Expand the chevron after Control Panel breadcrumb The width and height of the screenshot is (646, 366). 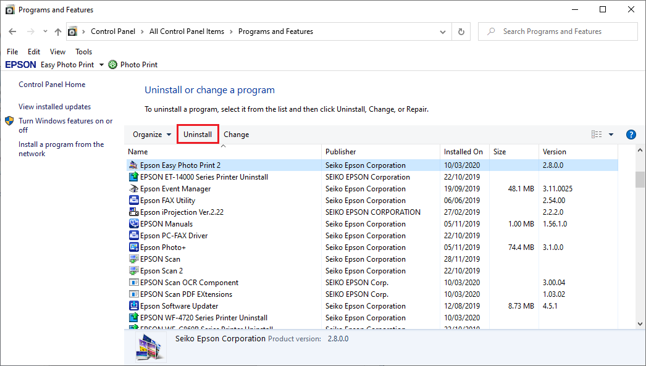click(142, 31)
